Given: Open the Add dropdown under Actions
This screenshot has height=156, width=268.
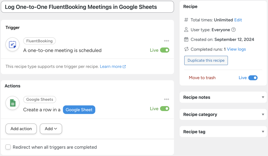Looking at the screenshot, I should pos(51,129).
